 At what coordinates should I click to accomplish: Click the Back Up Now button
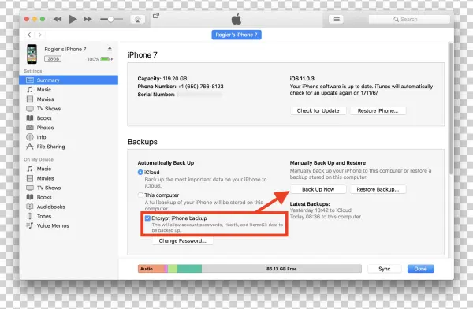[x=318, y=189]
